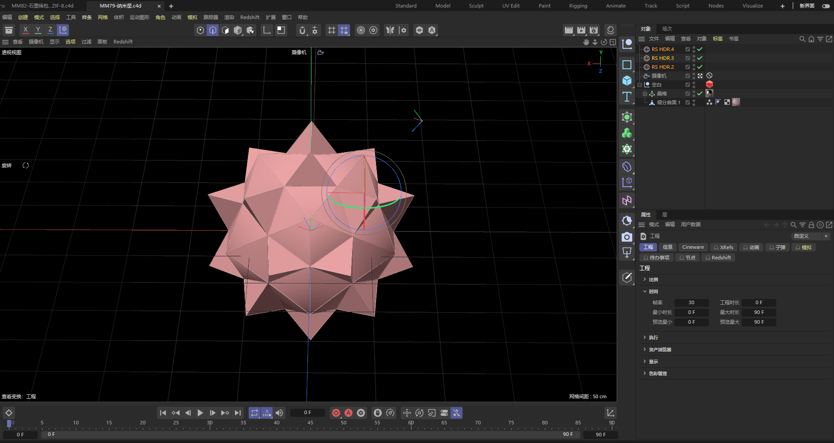Toggle the workplane grid icon
834x443 pixels.
click(x=331, y=30)
